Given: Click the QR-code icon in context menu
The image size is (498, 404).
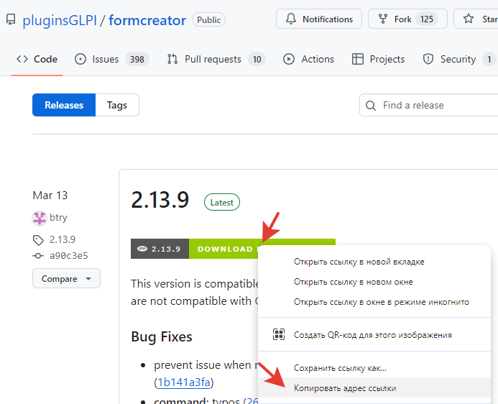Looking at the screenshot, I should [279, 334].
